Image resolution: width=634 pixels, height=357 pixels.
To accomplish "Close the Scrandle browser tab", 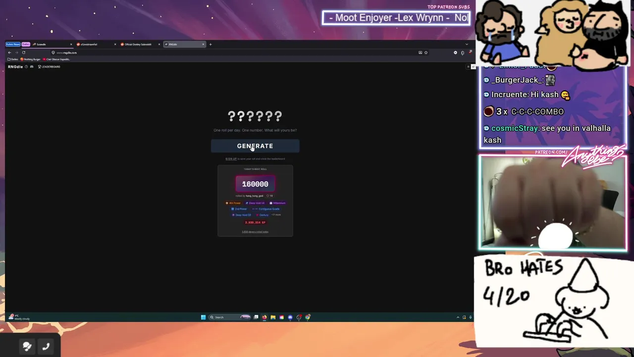I will click(x=71, y=44).
